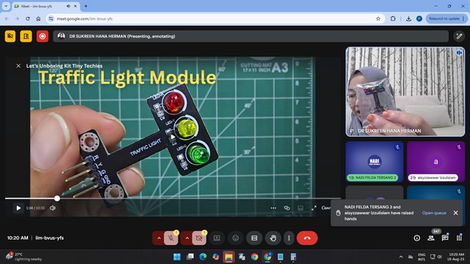Image resolution: width=470 pixels, height=264 pixels.
Task: Open meeting details info icon
Action: tap(416, 238)
